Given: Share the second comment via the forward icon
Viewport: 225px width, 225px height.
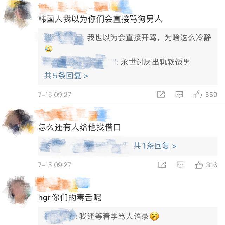Looking at the screenshot, I should (x=162, y=165).
